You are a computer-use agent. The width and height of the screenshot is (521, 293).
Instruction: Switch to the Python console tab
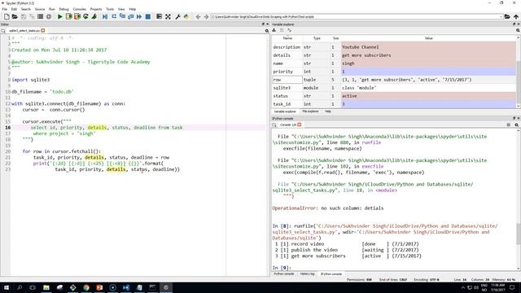pos(284,273)
